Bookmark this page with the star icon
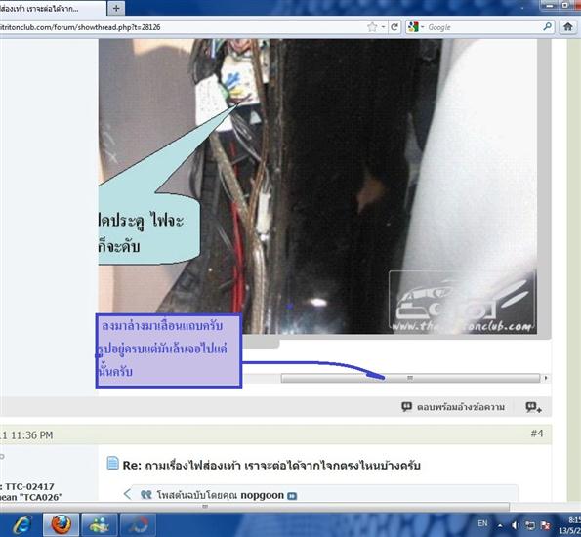The height and width of the screenshot is (537, 581). 372,27
